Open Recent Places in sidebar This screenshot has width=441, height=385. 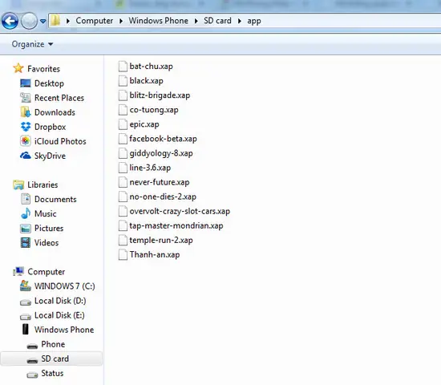[59, 98]
